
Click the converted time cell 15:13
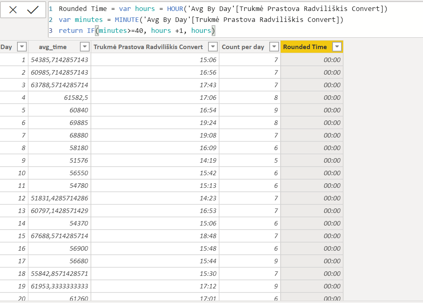[155, 186]
